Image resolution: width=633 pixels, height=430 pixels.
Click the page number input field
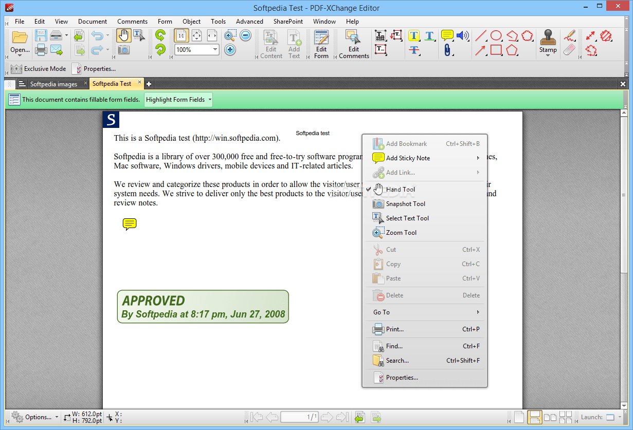click(300, 417)
